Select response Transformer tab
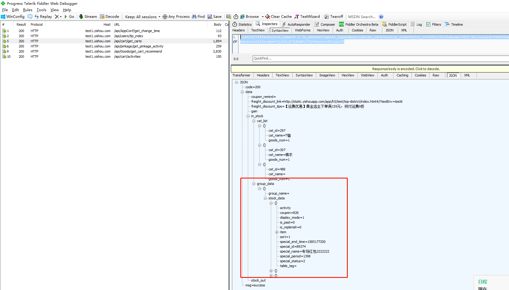Viewport: 509px width, 290px height. [x=241, y=75]
